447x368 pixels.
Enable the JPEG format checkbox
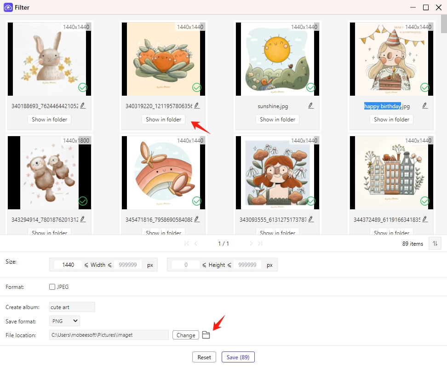pyautogui.click(x=52, y=287)
